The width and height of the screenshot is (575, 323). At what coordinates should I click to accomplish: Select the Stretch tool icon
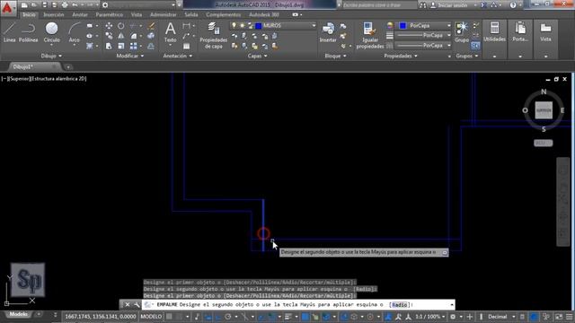[109, 46]
